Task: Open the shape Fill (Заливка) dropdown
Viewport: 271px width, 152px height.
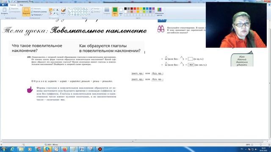Action: tap(96, 12)
